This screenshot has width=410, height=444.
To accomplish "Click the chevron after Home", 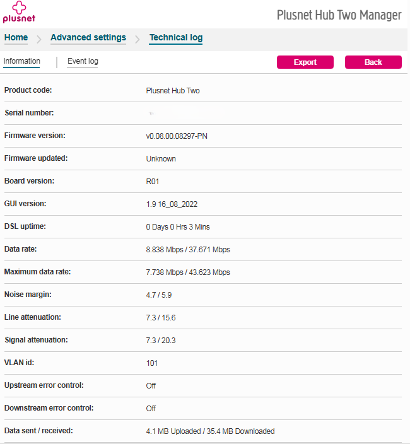I will pos(38,39).
